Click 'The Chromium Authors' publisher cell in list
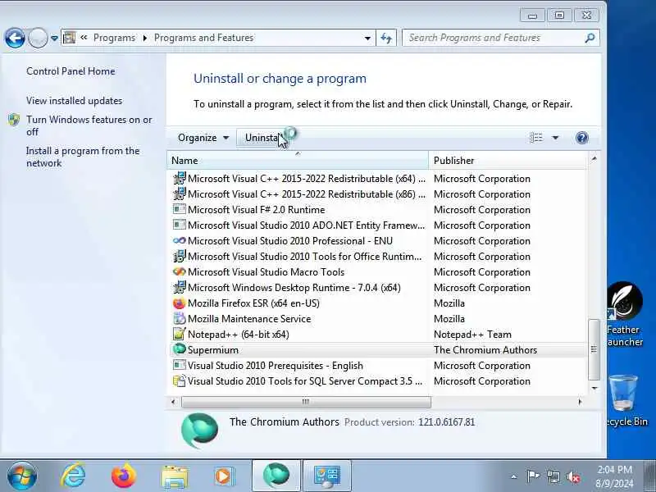The height and width of the screenshot is (492, 656). [485, 350]
